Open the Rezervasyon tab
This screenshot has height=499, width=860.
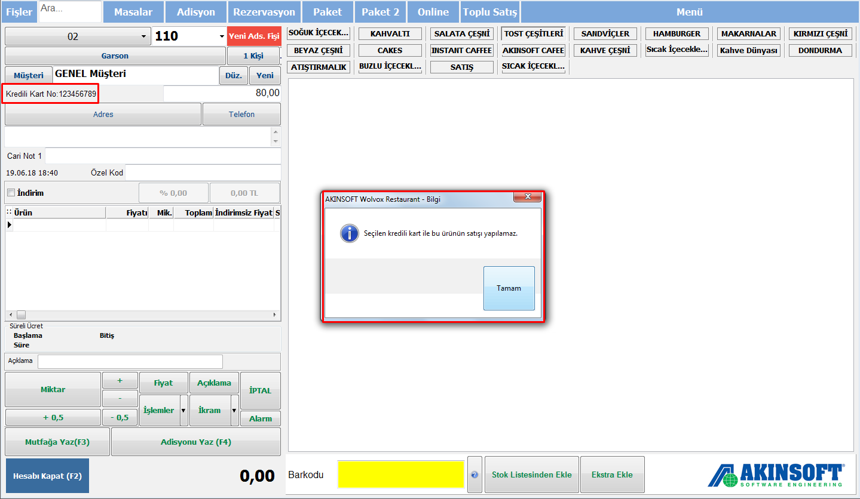pyautogui.click(x=264, y=12)
